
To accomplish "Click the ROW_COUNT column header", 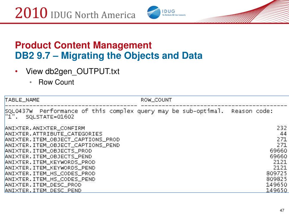I will (156, 100).
